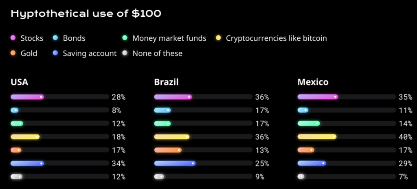Click USA stocks bar at 28%
Screen dimensions: 417x189
27,97
